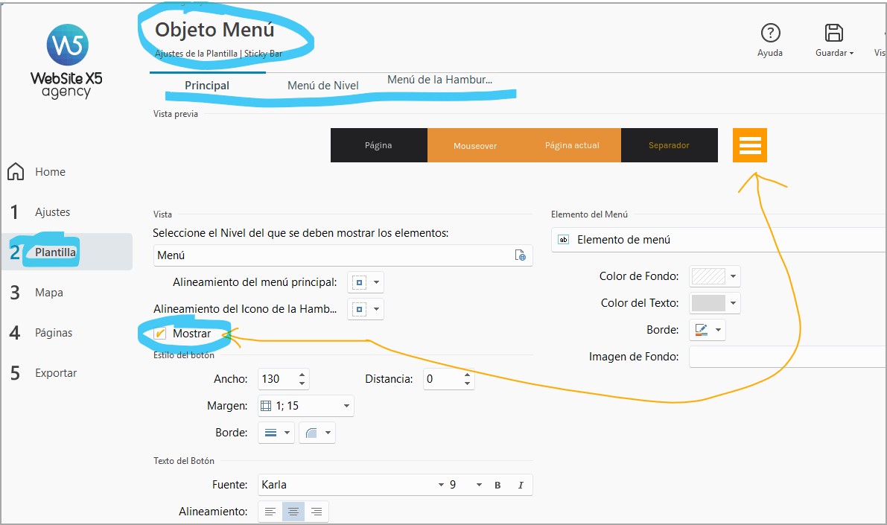Viewport: 887px width, 525px height.
Task: Increase the Ancho value with up arrow
Action: pyautogui.click(x=302, y=375)
